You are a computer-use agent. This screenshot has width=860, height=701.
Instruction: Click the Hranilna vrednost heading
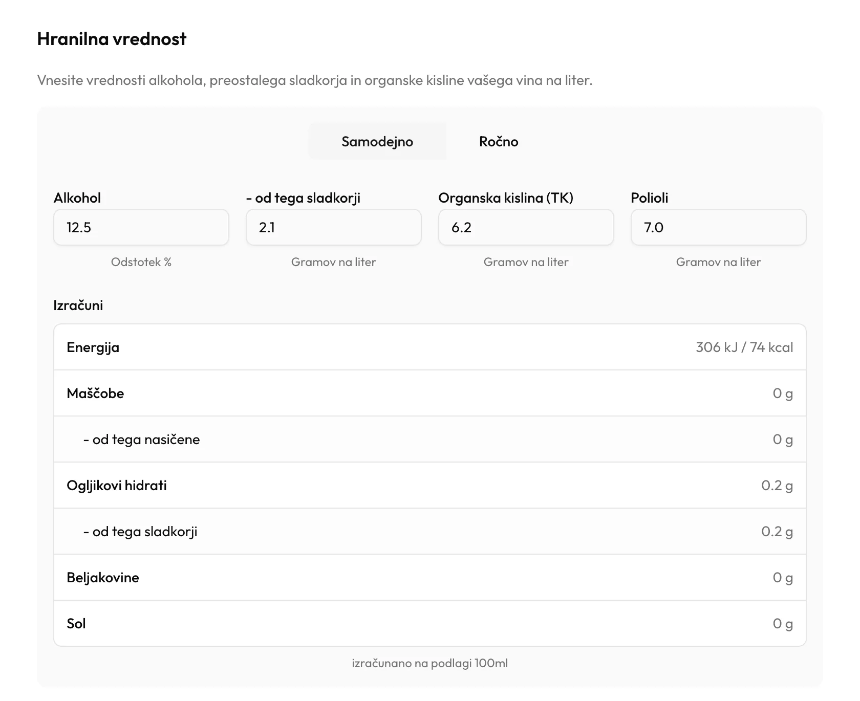coord(112,39)
